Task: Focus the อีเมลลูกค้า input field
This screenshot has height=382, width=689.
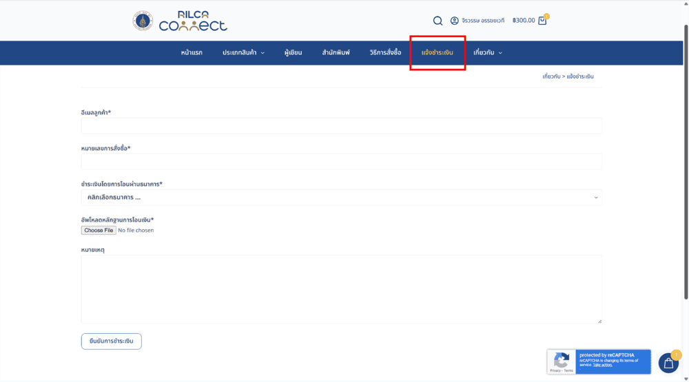Action: (342, 126)
